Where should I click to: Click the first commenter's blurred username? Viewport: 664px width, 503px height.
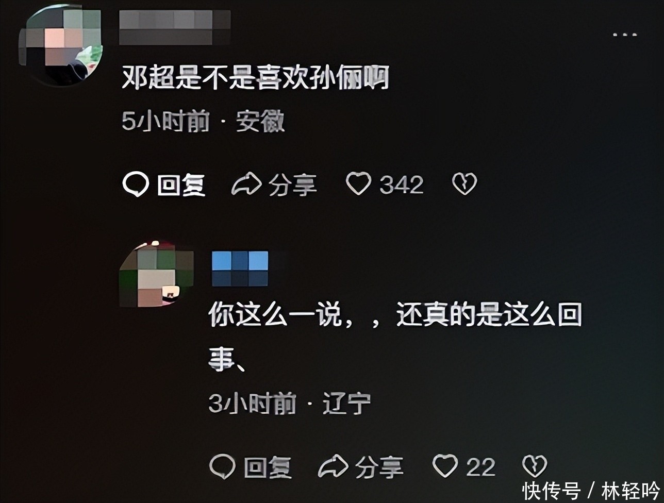pyautogui.click(x=175, y=27)
